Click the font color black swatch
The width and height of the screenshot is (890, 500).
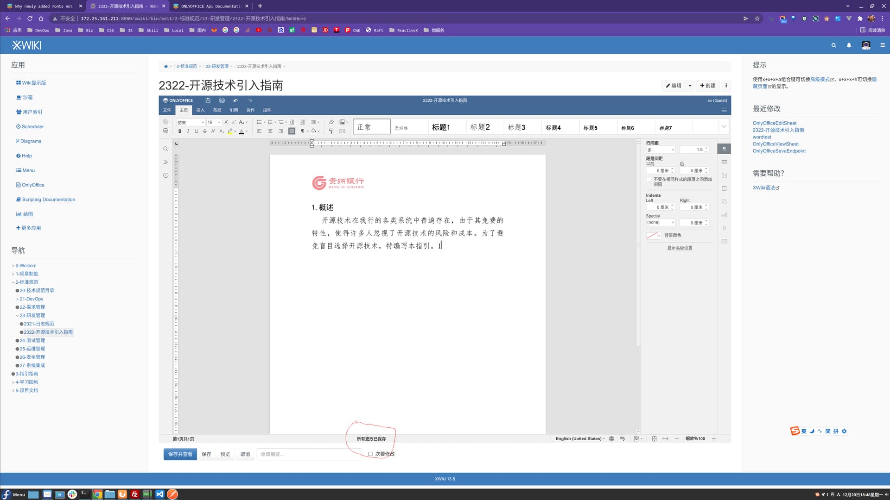tap(241, 131)
